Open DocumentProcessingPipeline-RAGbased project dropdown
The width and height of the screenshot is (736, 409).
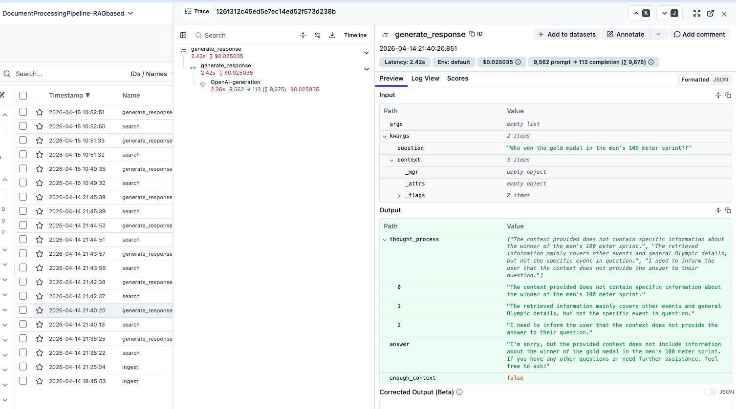point(68,13)
